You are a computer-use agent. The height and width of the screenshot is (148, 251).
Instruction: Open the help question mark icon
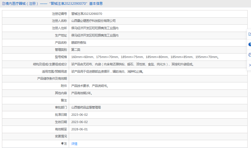tap(249, 44)
